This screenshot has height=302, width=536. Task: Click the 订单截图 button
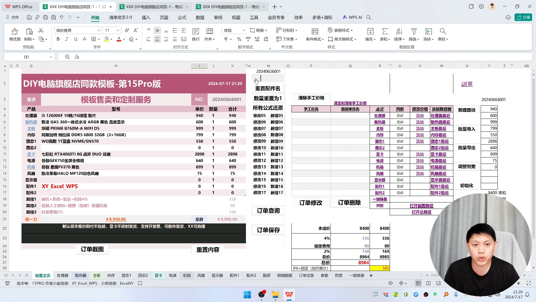click(92, 249)
